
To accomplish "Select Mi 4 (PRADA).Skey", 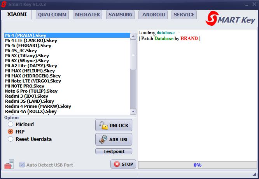I will [67, 35].
